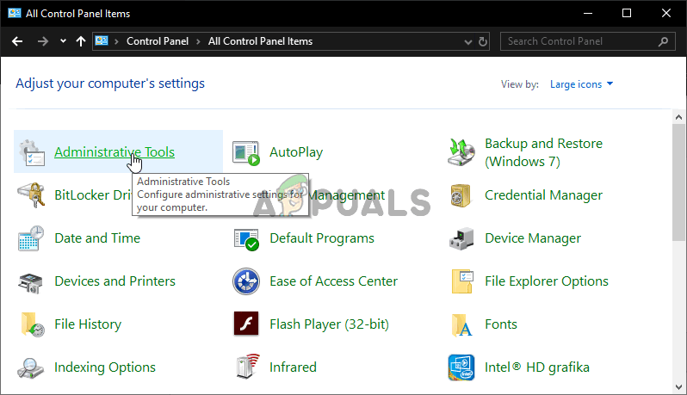The width and height of the screenshot is (687, 395).
Task: Open the Infrared icon
Action: point(247,367)
